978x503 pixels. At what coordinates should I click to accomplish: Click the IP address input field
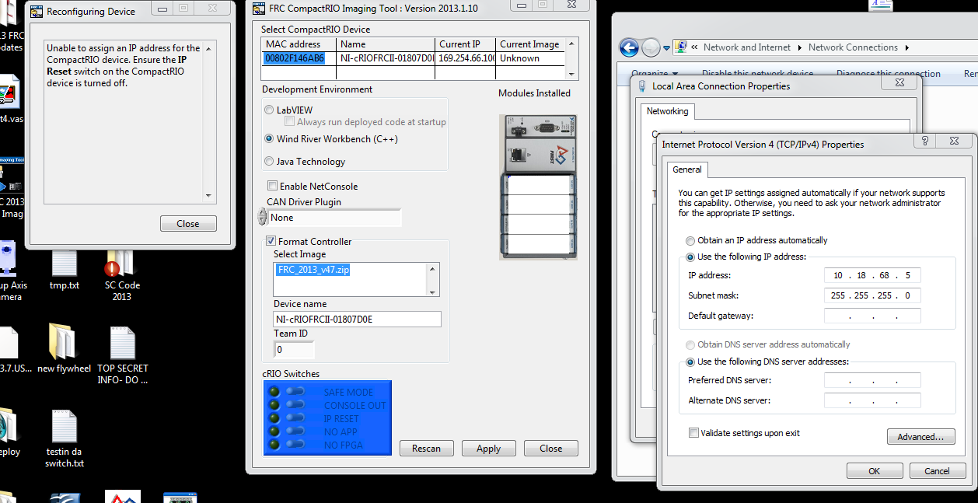872,275
